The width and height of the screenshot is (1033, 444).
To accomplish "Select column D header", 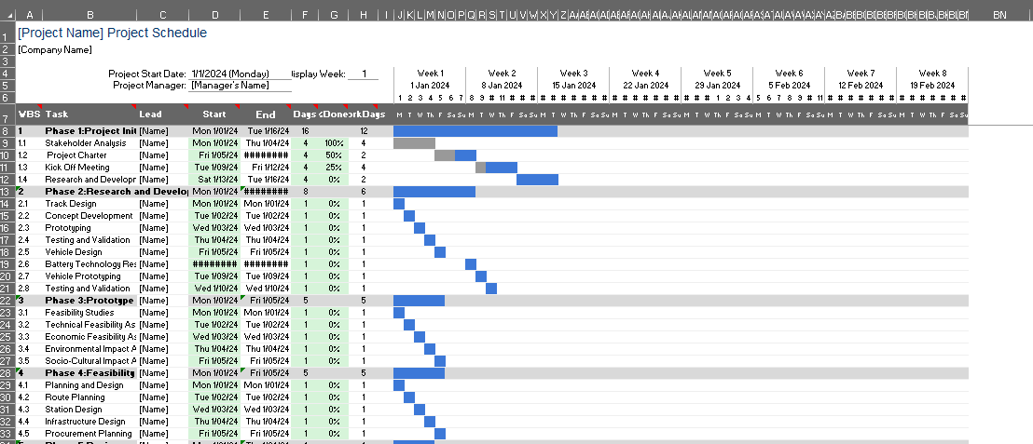I will 214,15.
